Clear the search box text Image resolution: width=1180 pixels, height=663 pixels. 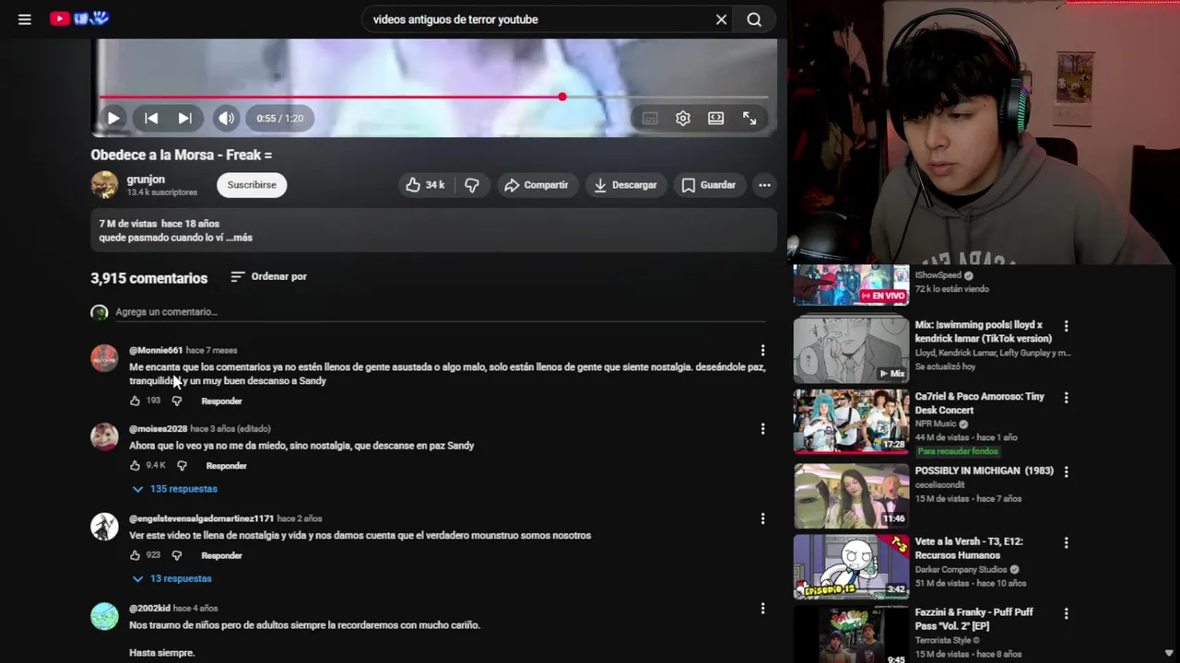tap(721, 19)
